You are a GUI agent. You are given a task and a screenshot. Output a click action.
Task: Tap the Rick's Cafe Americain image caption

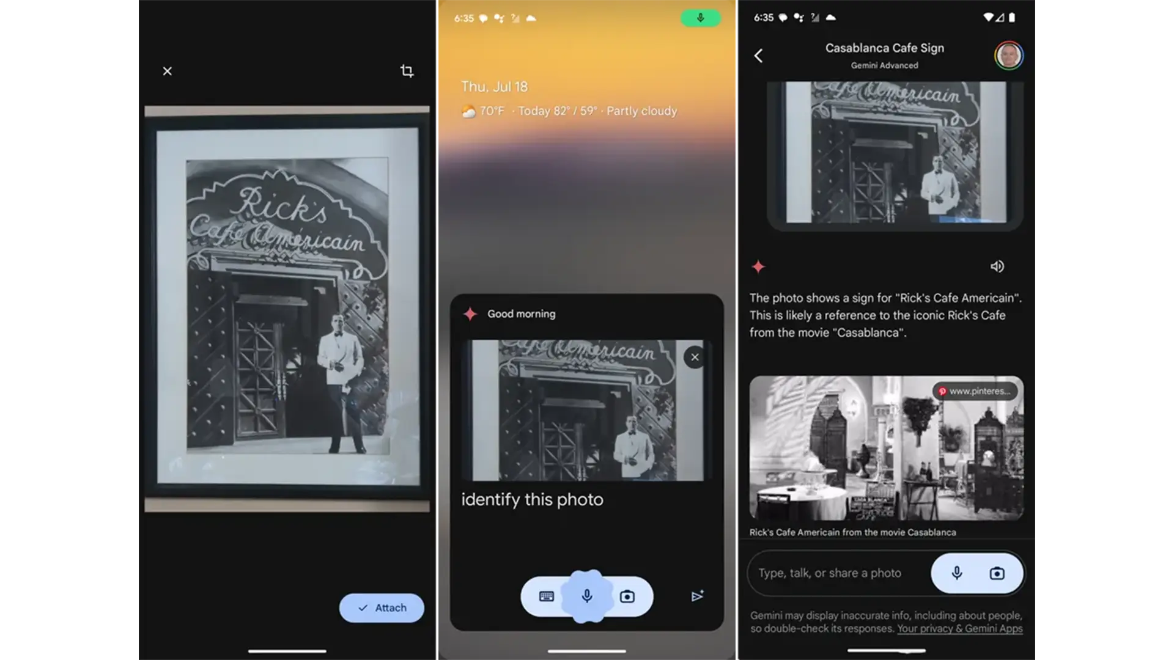click(853, 532)
